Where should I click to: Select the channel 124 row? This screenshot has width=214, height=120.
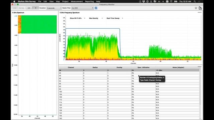pos(129,108)
